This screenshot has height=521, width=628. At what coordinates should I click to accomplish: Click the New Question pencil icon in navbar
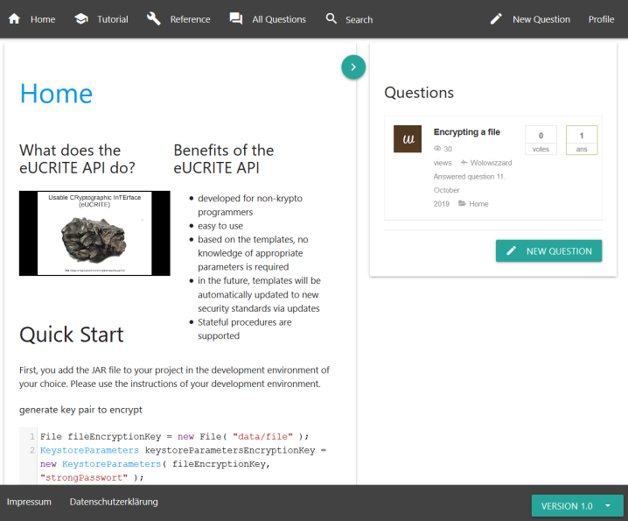point(496,19)
